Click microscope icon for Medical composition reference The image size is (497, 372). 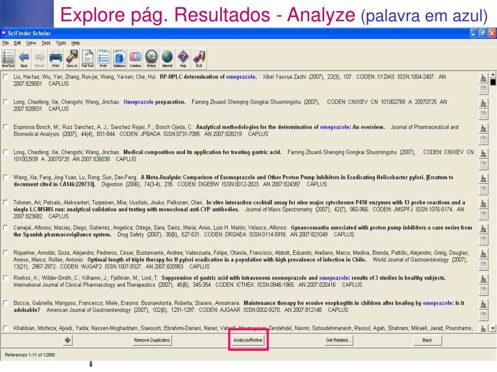[x=483, y=154]
